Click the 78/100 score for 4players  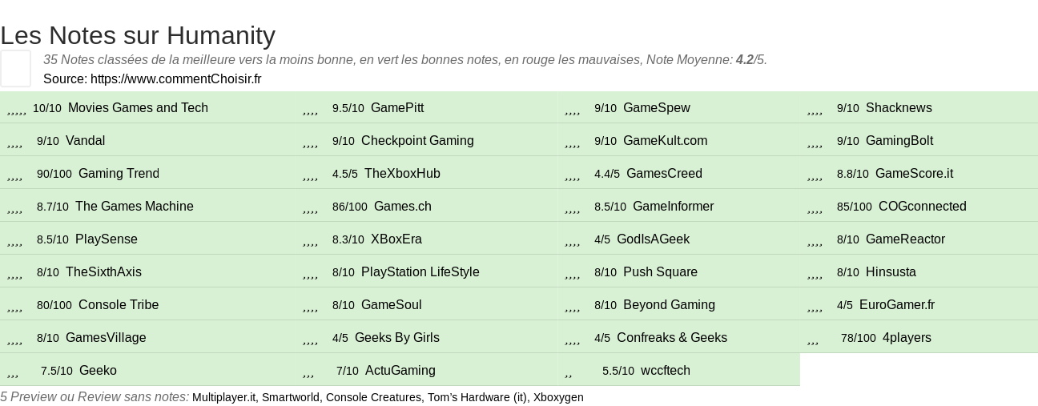[x=859, y=338]
